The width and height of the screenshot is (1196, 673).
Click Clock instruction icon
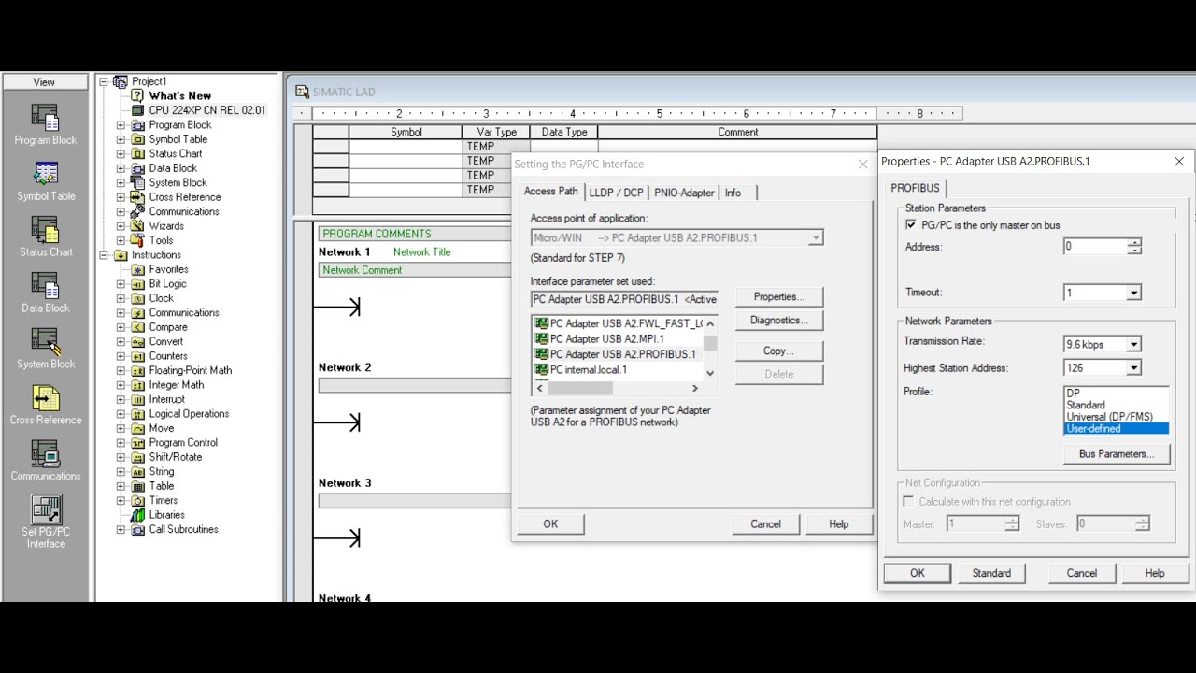[x=137, y=298]
